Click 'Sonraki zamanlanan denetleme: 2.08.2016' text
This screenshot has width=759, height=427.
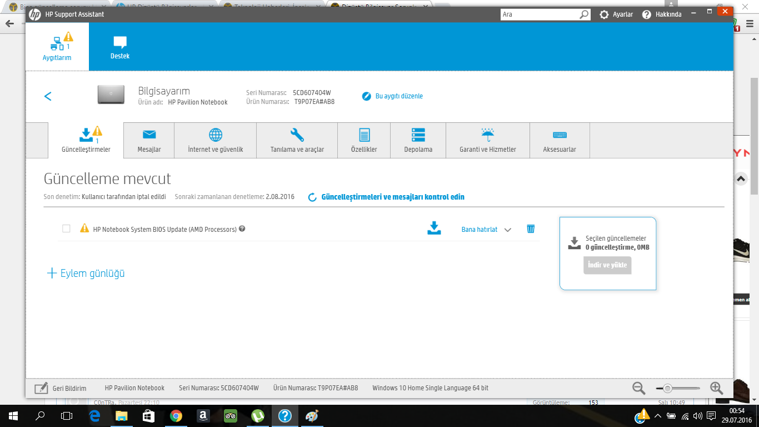click(x=234, y=197)
